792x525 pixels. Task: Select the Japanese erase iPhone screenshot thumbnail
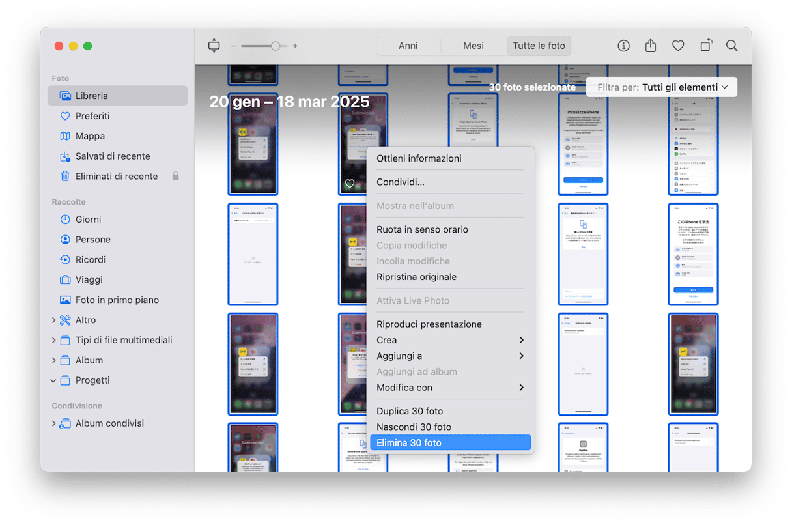[693, 254]
